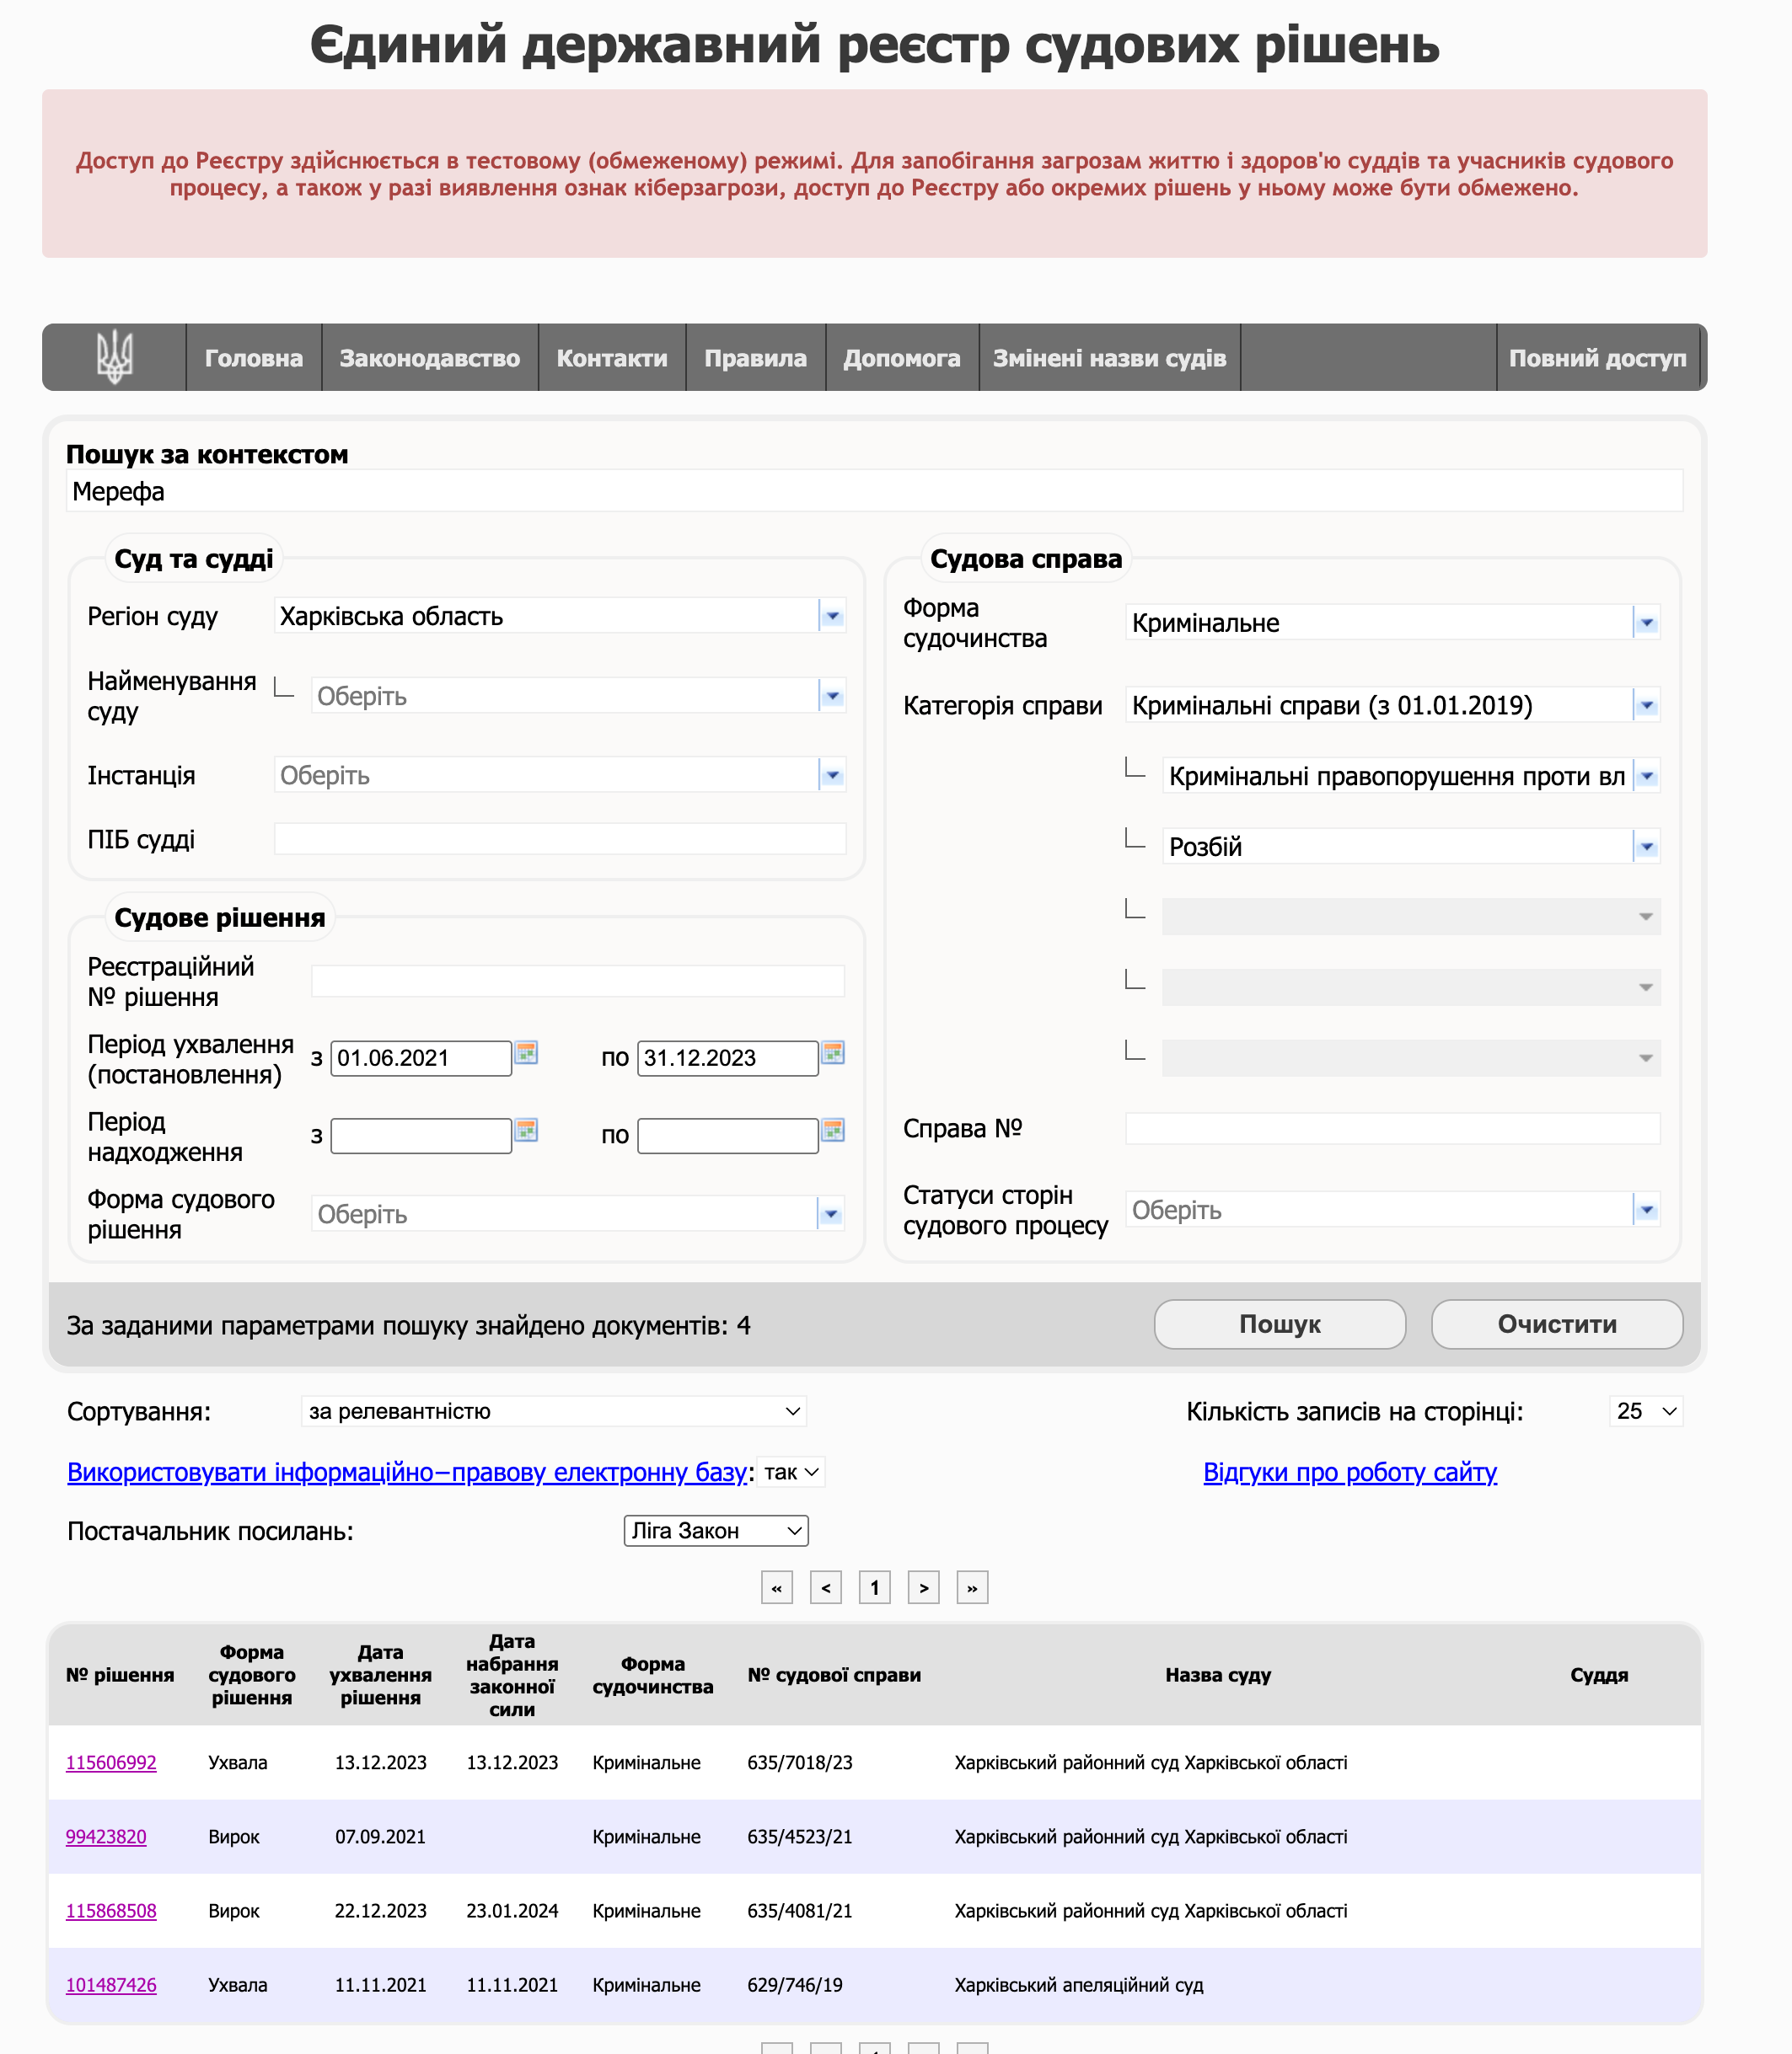This screenshot has height=2054, width=1792.
Task: Click the trident coat of arms icon
Action: (114, 357)
